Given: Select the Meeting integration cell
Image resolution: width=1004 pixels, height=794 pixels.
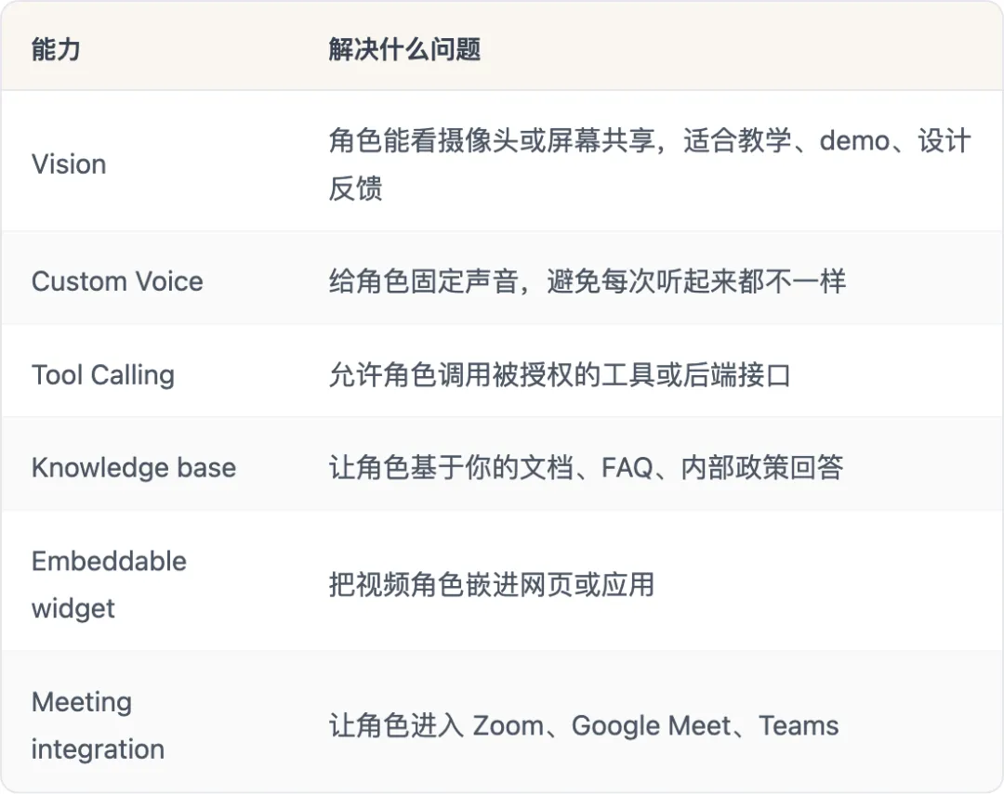Looking at the screenshot, I should point(98,725).
